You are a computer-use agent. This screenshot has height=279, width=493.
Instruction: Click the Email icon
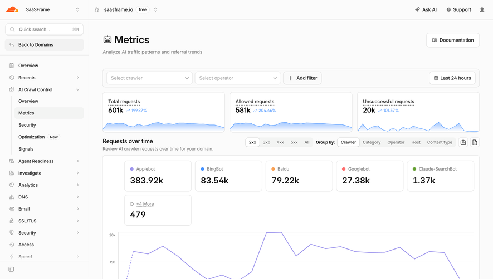tap(12, 209)
